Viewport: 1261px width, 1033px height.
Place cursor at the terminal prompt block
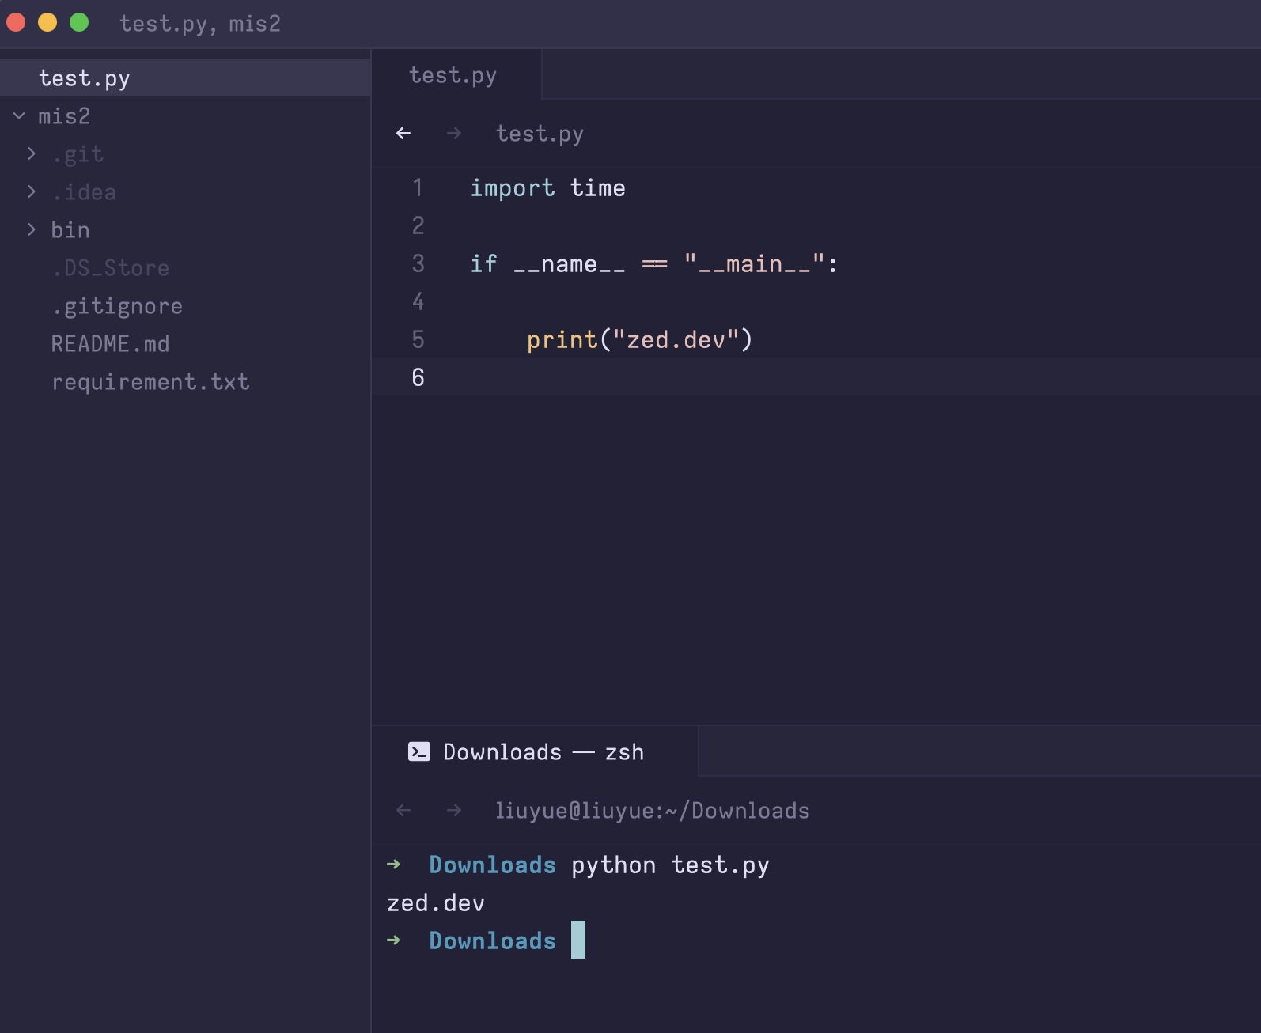(578, 940)
